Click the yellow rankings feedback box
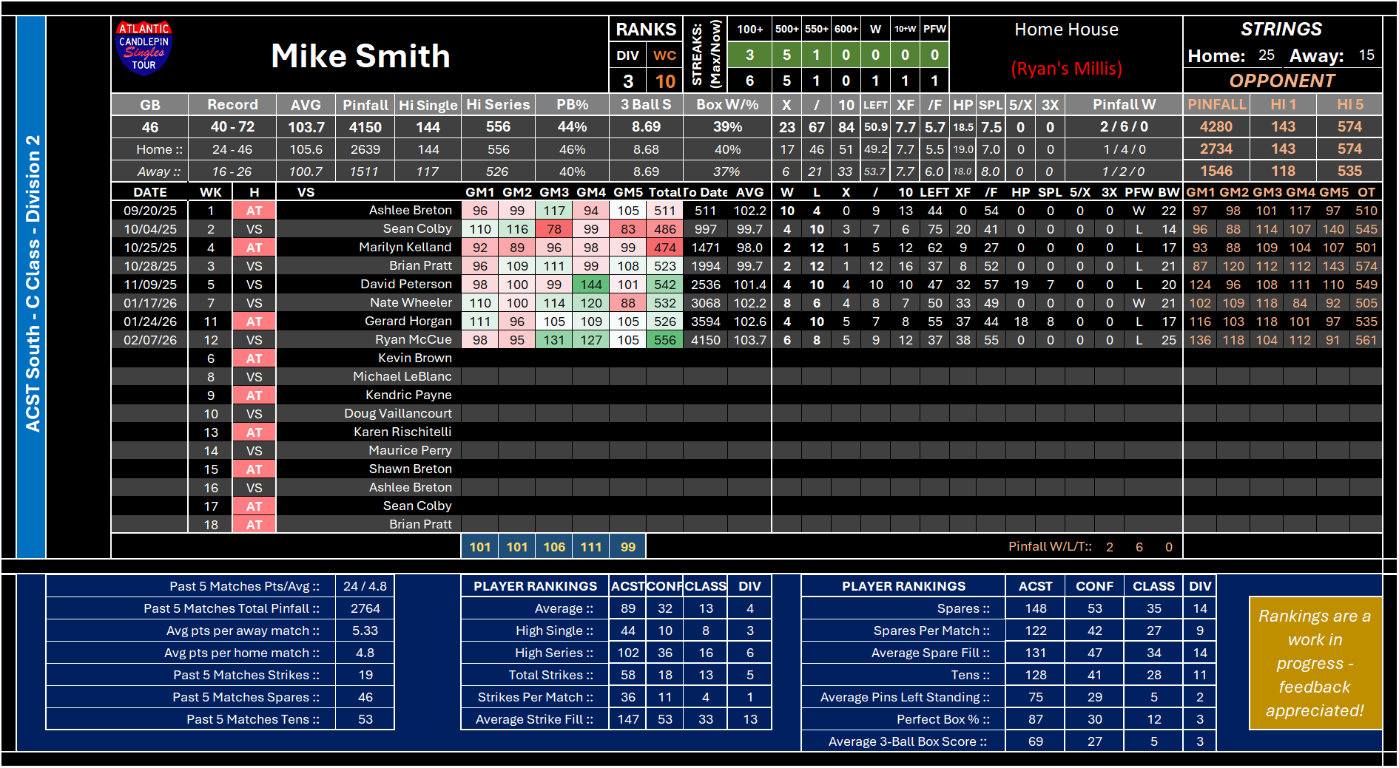 [x=1314, y=663]
